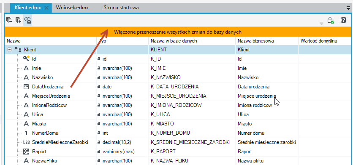Click the K_IMIONA_RODZICOW cell
This screenshot has width=353, height=165.
pos(192,105)
